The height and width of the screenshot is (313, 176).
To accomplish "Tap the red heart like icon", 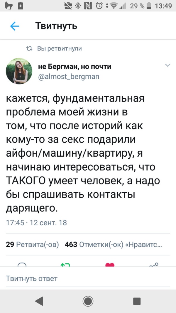I will click(109, 265).
